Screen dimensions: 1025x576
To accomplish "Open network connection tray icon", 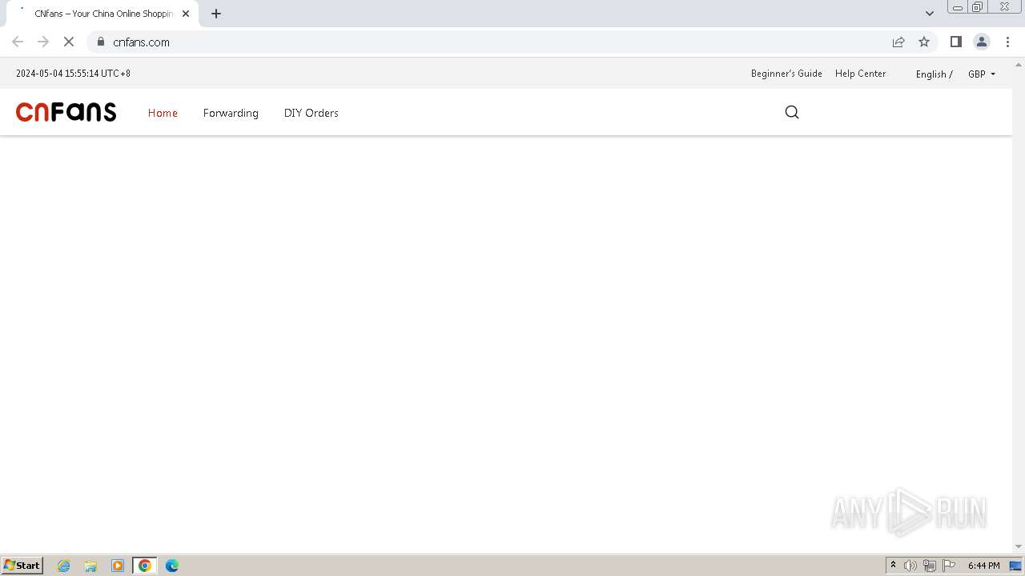I will pyautogui.click(x=930, y=566).
